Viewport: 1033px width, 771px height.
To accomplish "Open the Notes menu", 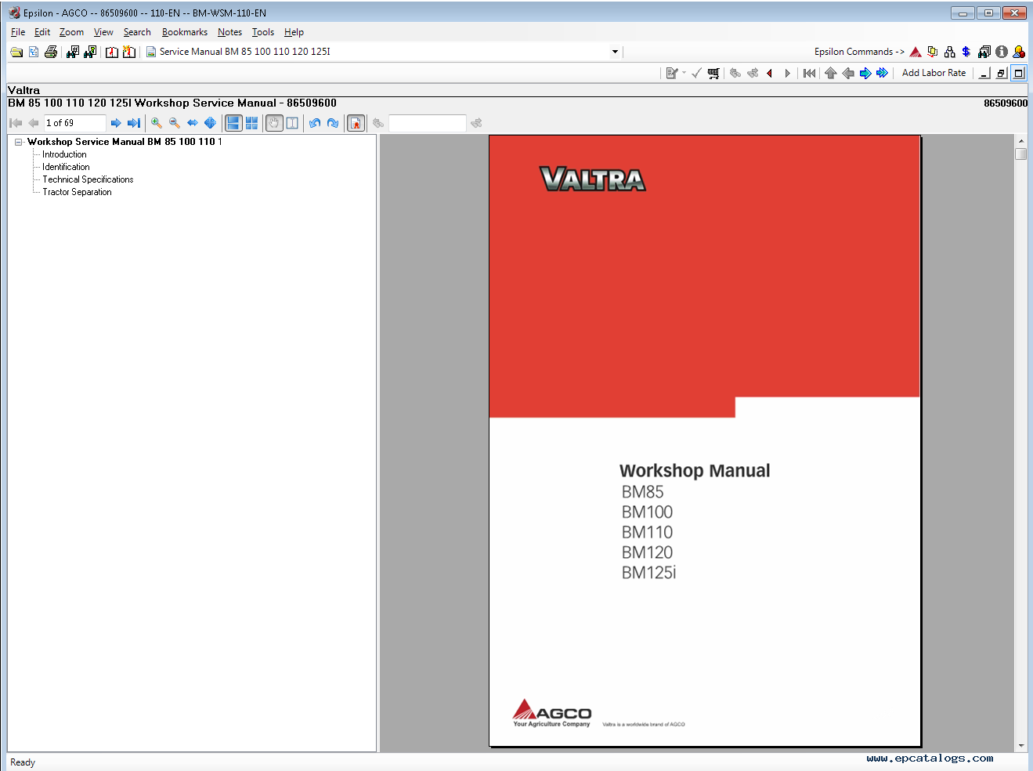I will [x=229, y=32].
